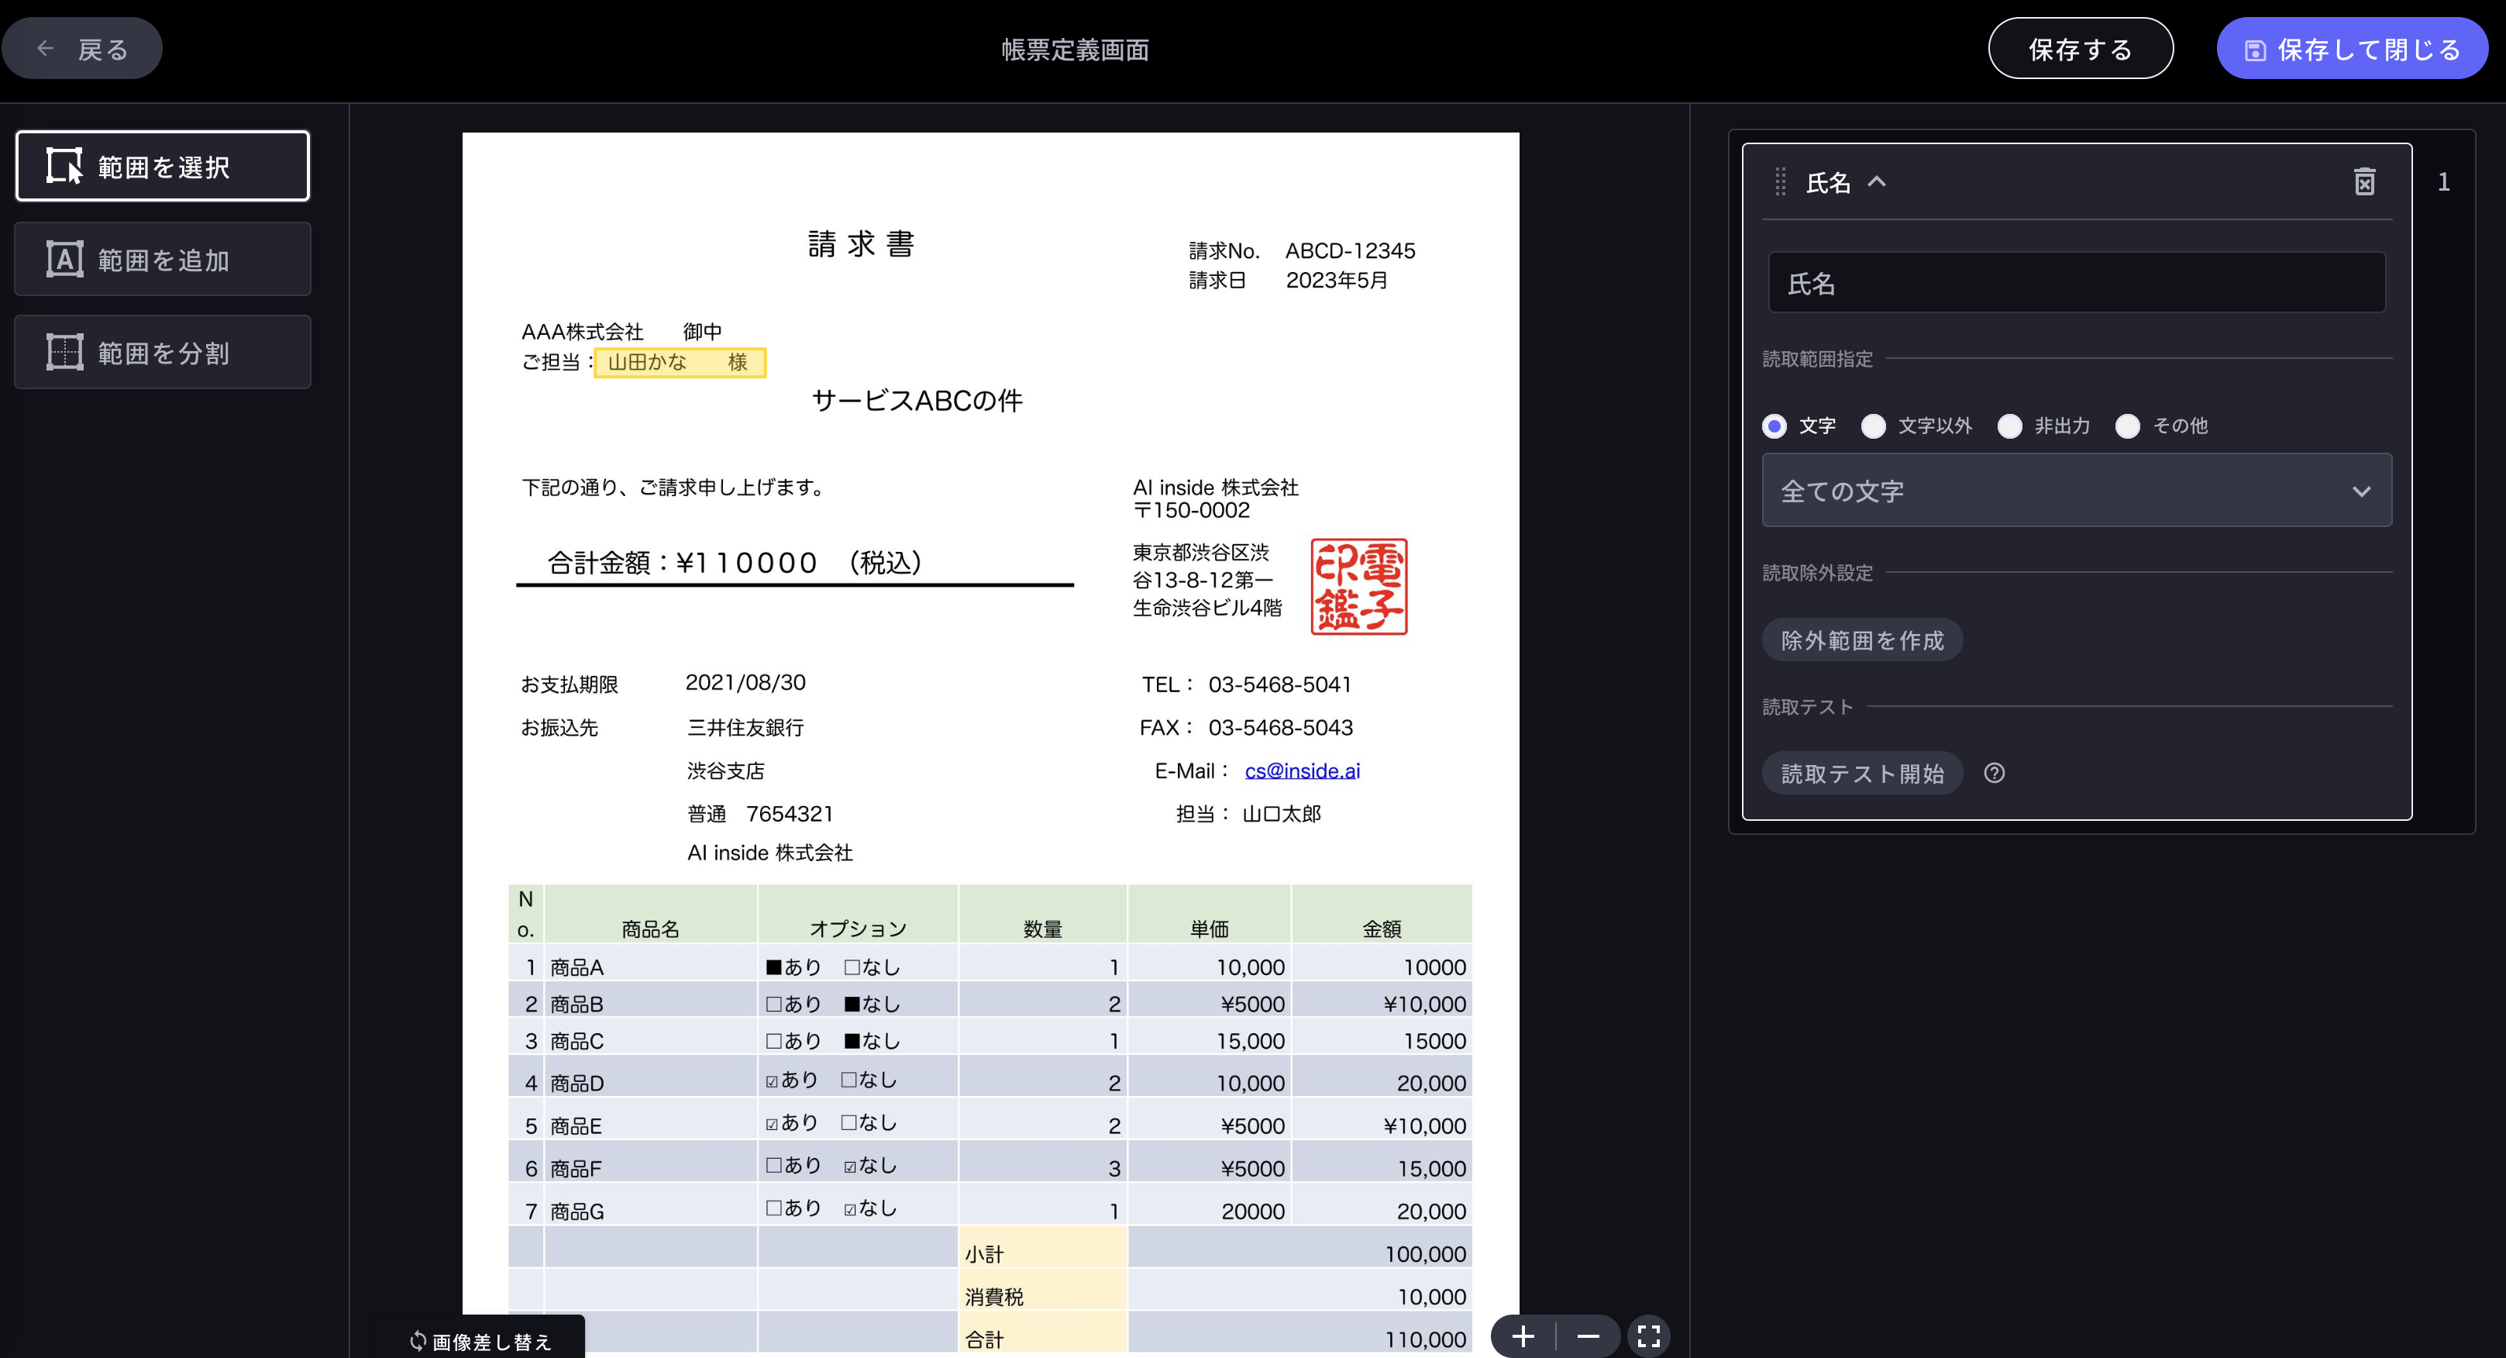Image resolution: width=2506 pixels, height=1358 pixels.
Task: Zoom in with the plus icon
Action: [1523, 1336]
